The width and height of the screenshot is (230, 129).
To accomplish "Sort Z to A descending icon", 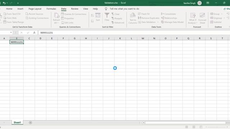I will click(x=92, y=21).
